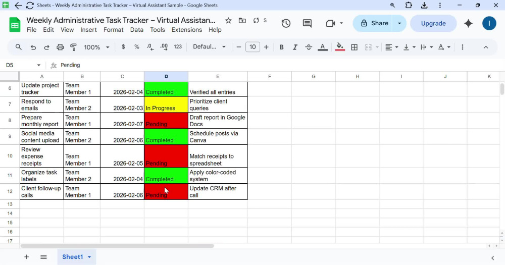Screen dimensions: 505x265
Task: Toggle italic formatting
Action: [295, 47]
